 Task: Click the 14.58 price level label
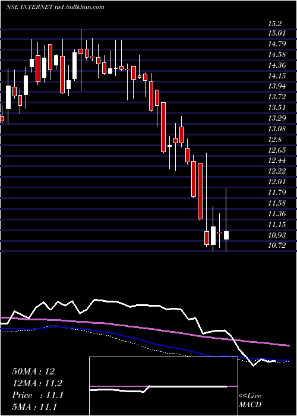point(277,55)
